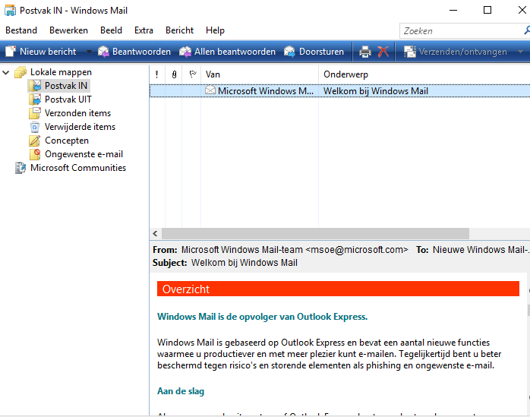Open the Ongewenste e-mail folder
This screenshot has width=530, height=417.
coord(83,154)
